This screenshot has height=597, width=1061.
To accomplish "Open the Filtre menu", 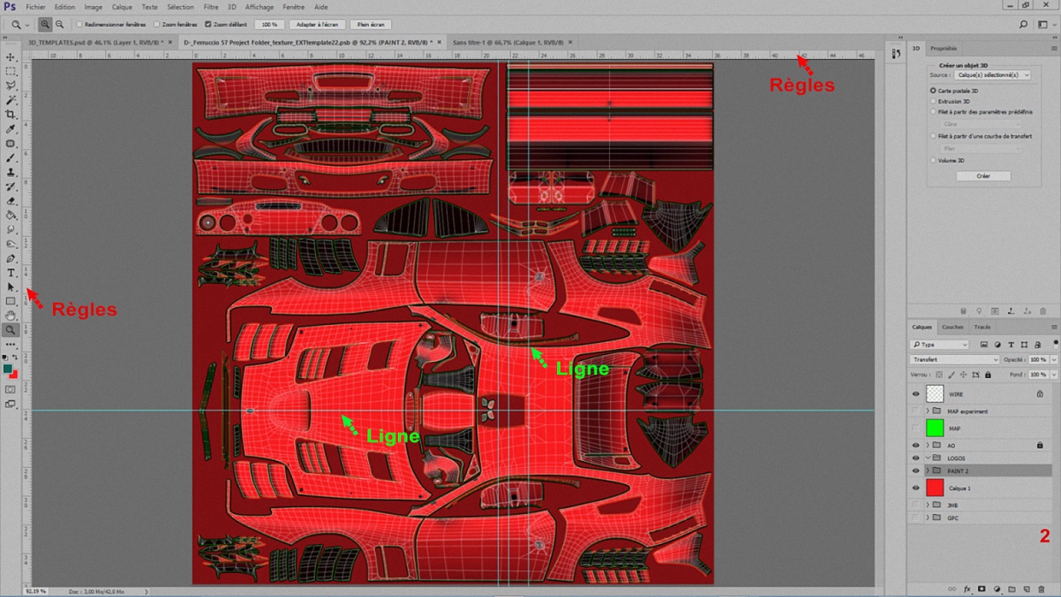I will 210,7.
